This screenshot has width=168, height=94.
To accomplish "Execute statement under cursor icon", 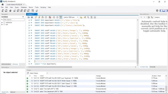I will tap(39, 17).
